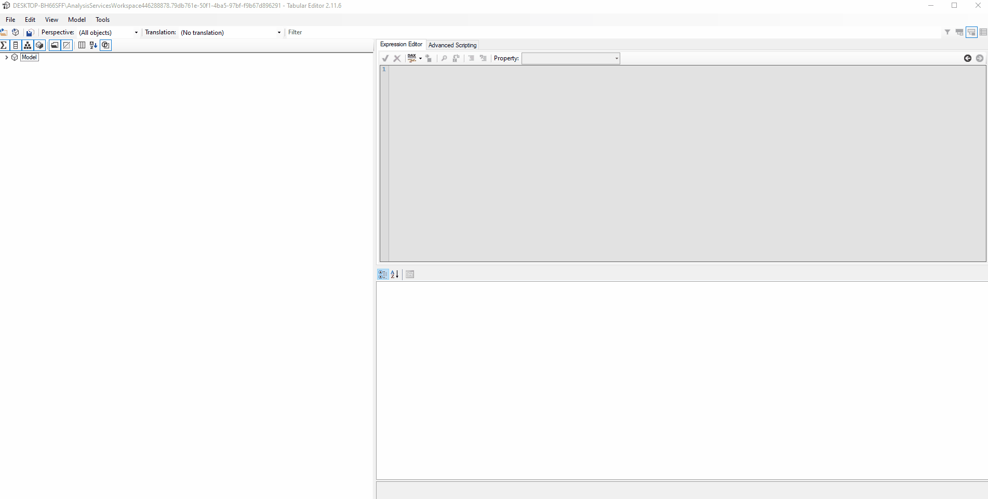
Task: Cancel expression changes X icon
Action: tap(397, 58)
